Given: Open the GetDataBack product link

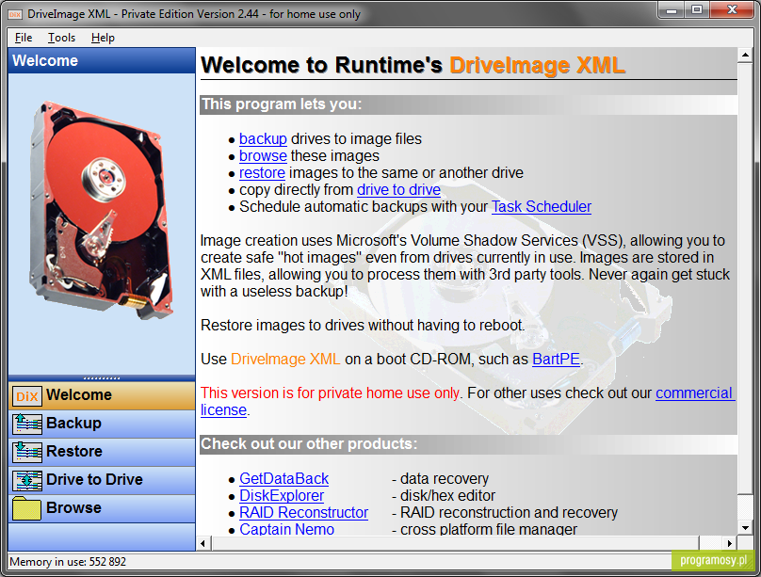Looking at the screenshot, I should point(283,478).
